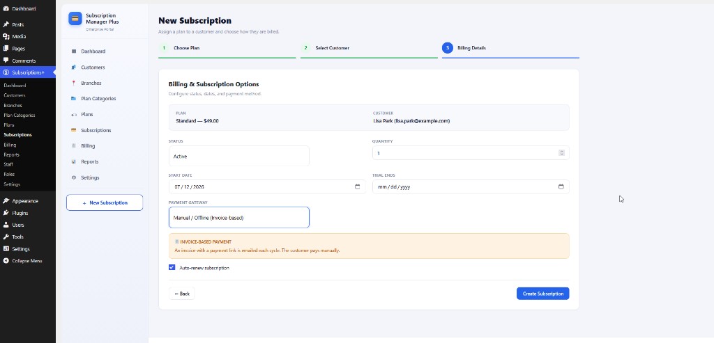Open Reports in the WordPress submenu
The height and width of the screenshot is (343, 714).
pyautogui.click(x=11, y=155)
